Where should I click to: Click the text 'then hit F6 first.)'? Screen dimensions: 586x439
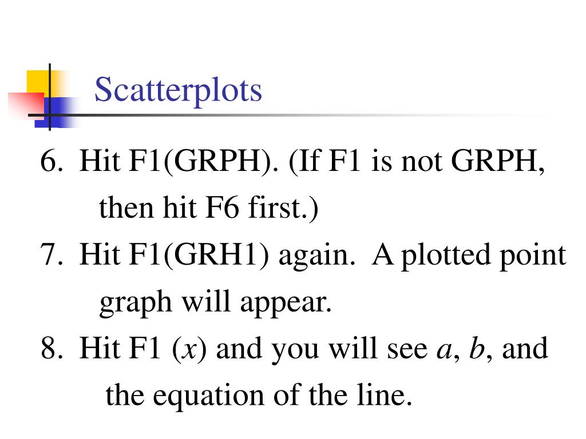[208, 207]
